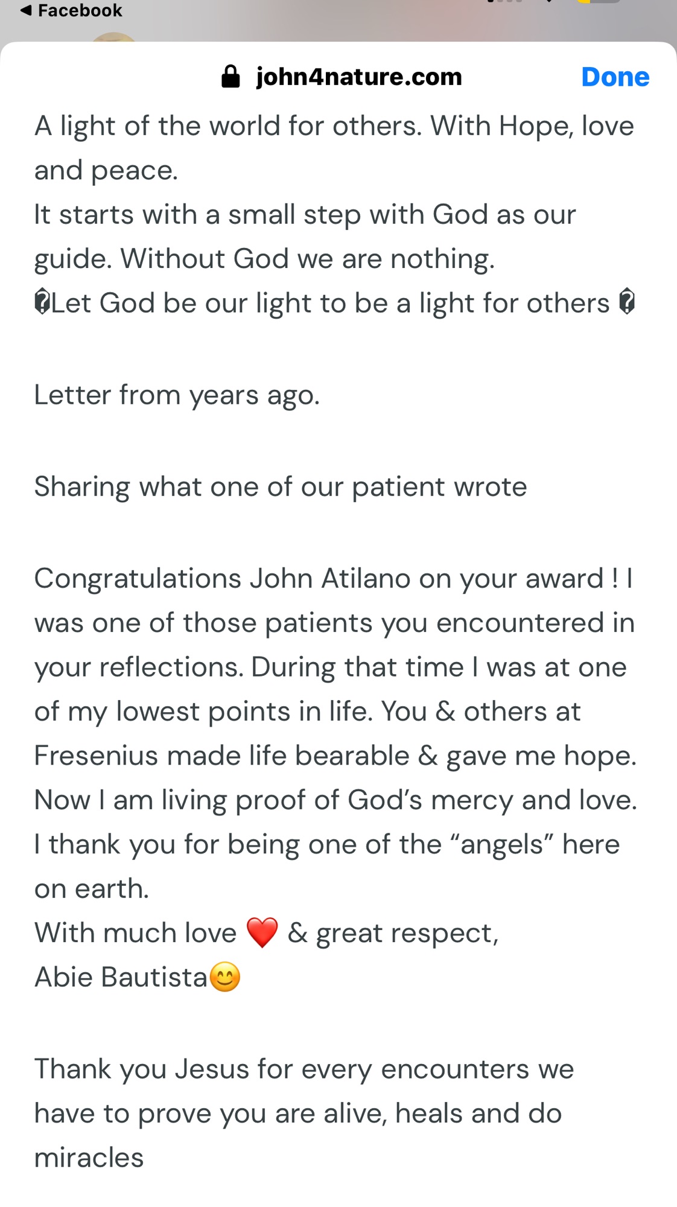Tap the back arrow beside Facebook
677x1207 pixels.
26,10
